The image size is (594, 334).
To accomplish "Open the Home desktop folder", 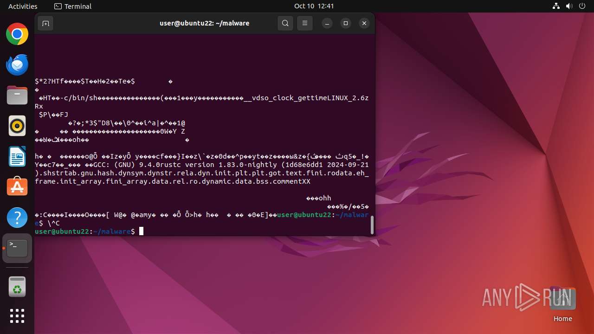I will pos(562,304).
